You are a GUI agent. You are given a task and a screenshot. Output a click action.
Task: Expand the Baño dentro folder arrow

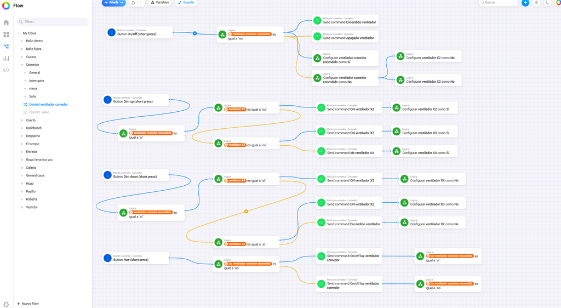pyautogui.click(x=22, y=41)
